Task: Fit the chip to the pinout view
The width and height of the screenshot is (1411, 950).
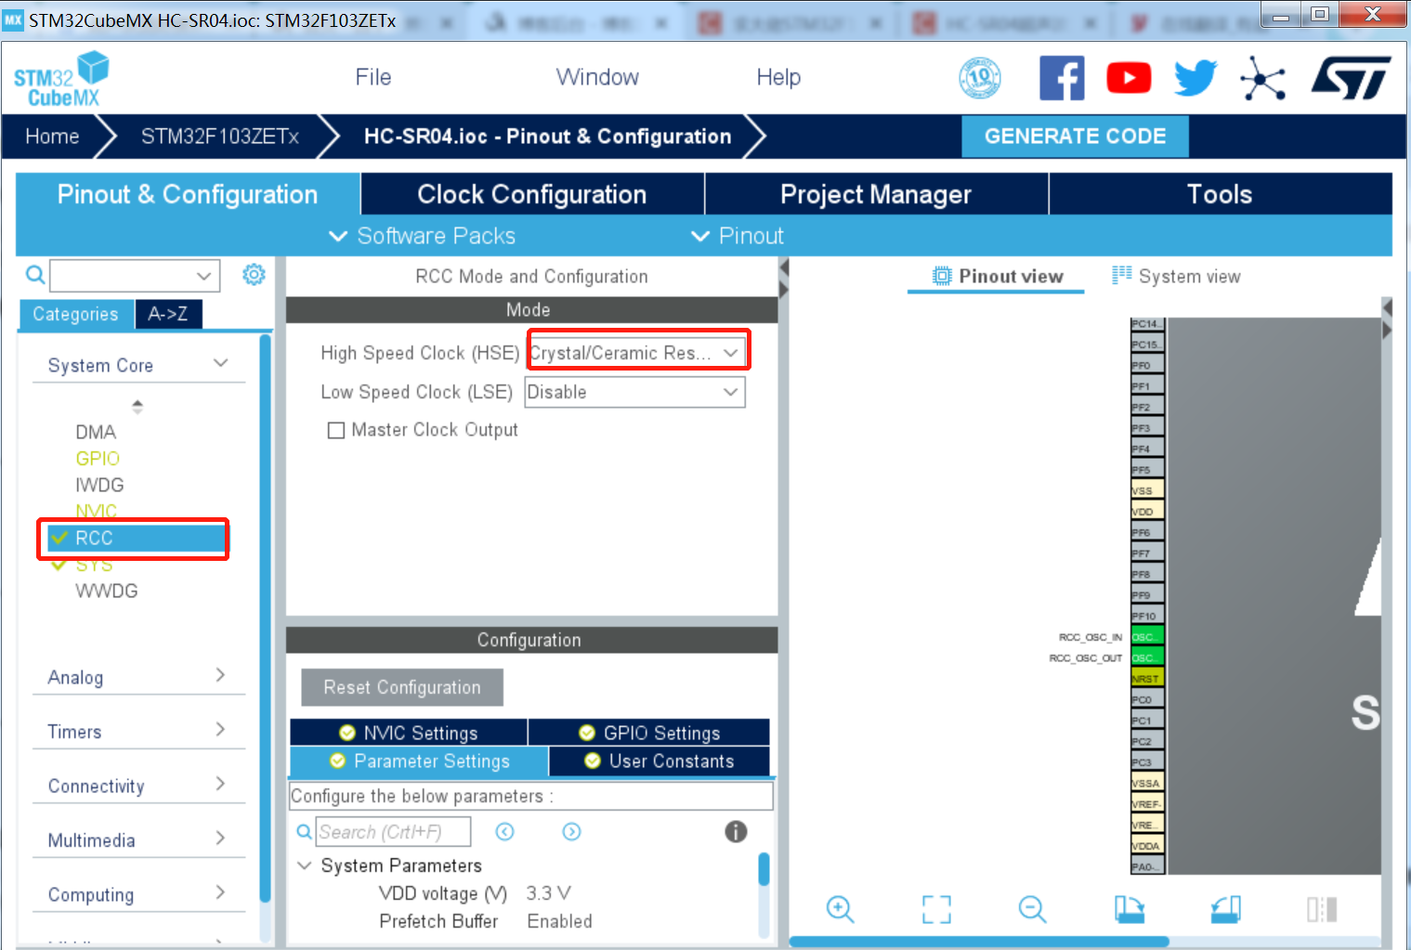Action: (x=936, y=909)
